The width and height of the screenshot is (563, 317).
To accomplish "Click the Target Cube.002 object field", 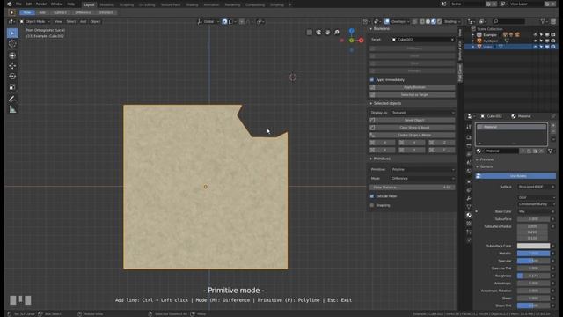I will (423, 40).
